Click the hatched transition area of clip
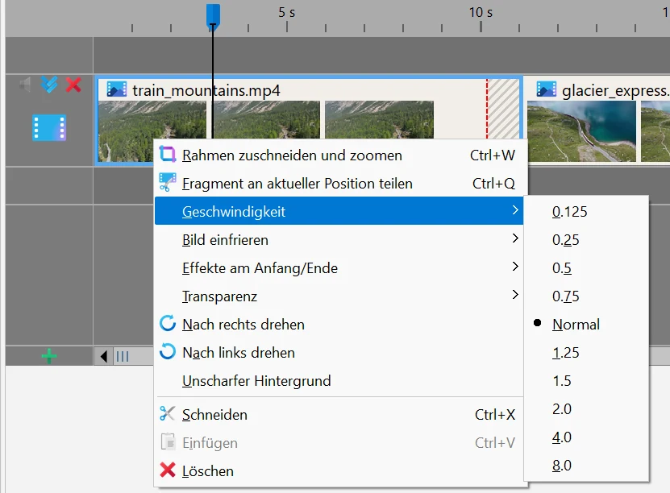670x493 pixels. click(503, 109)
